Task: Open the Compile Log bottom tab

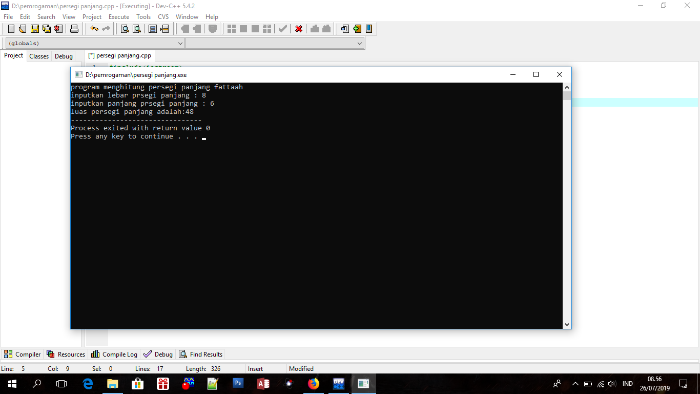Action: tap(114, 354)
